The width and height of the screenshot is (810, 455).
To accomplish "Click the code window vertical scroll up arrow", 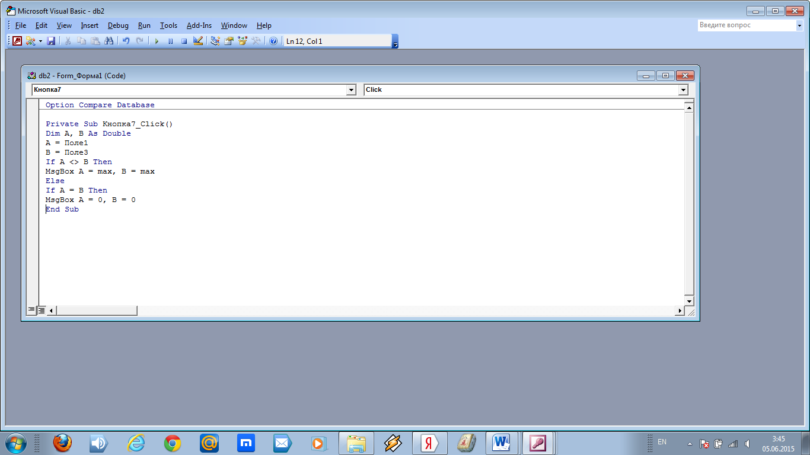I will 689,107.
